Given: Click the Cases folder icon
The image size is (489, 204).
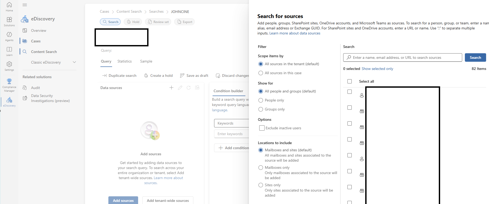Looking at the screenshot, I should tap(25, 41).
